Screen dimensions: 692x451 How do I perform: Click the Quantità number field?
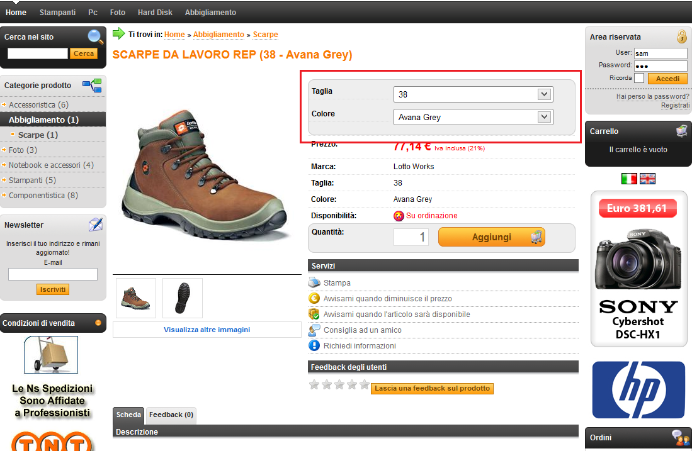click(x=411, y=237)
